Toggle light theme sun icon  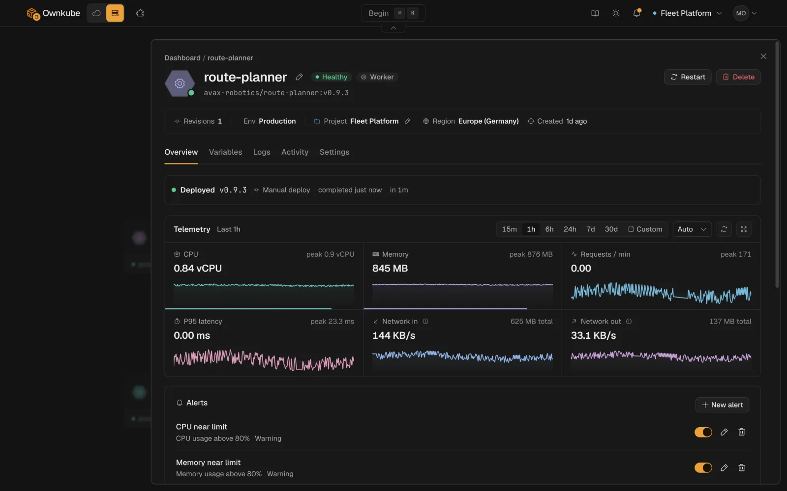coord(616,13)
